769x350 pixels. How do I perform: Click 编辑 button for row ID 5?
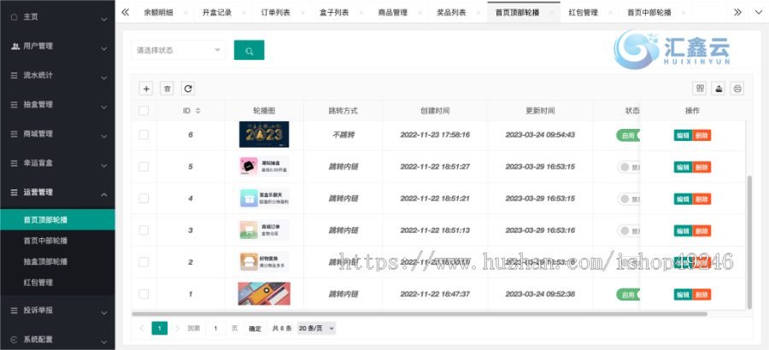(x=683, y=167)
